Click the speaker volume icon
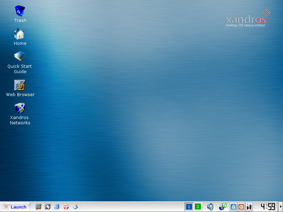This screenshot has height=212, width=283. 210,207
